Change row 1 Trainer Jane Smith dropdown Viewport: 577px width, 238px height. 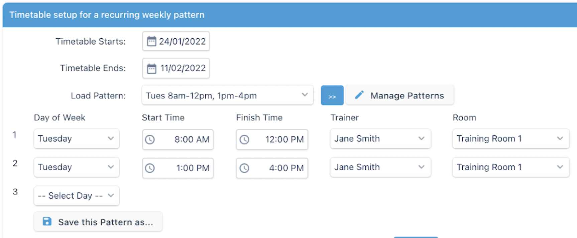click(380, 139)
